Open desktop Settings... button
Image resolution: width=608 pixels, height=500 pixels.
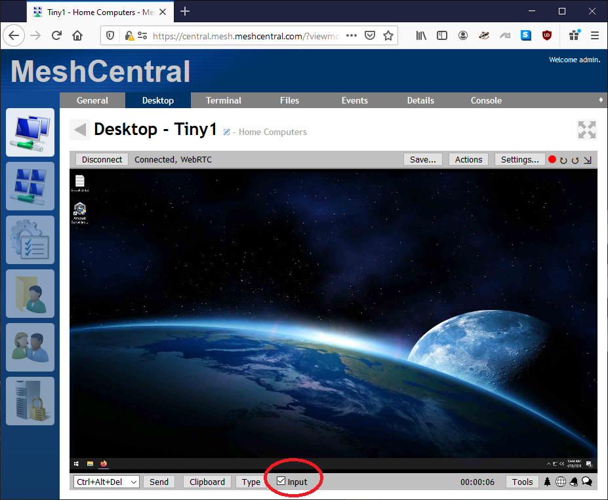pyautogui.click(x=519, y=159)
